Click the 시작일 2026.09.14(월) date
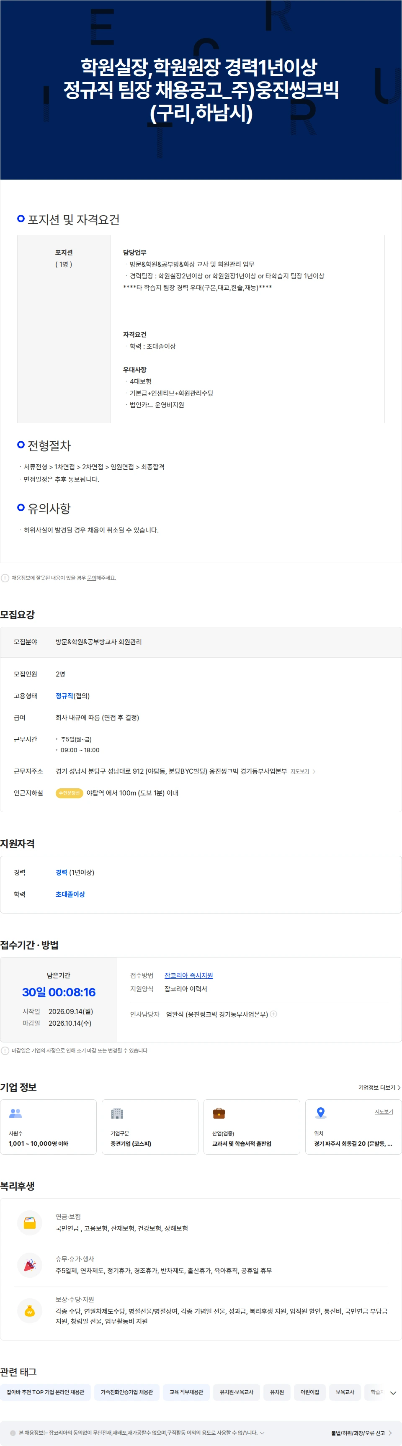 point(71,1011)
